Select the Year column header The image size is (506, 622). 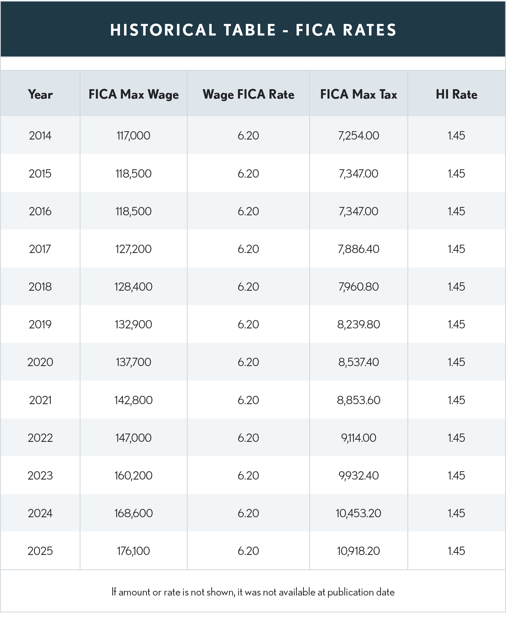(40, 95)
